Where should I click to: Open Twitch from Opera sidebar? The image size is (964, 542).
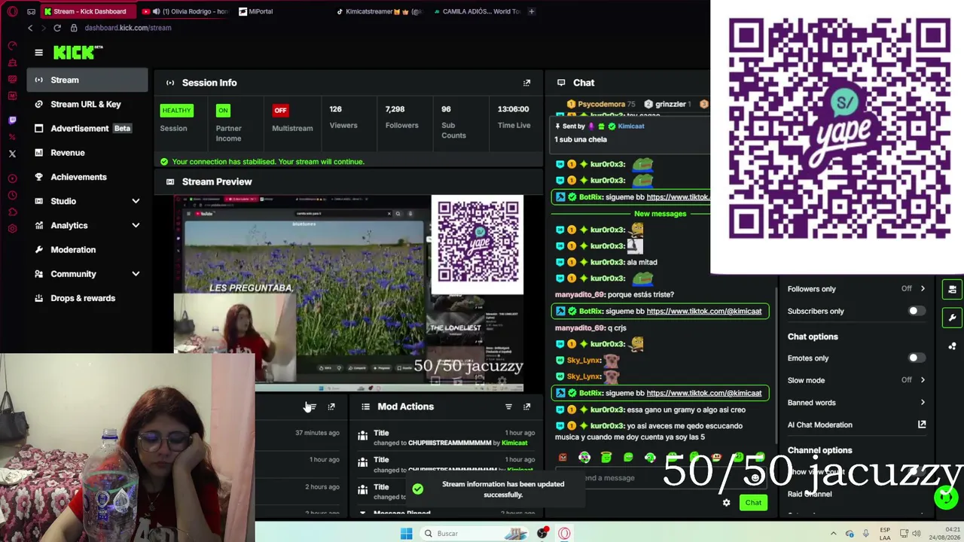point(12,120)
